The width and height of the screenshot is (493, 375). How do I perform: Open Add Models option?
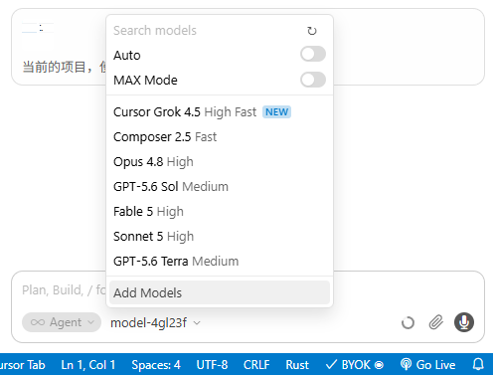click(x=220, y=292)
